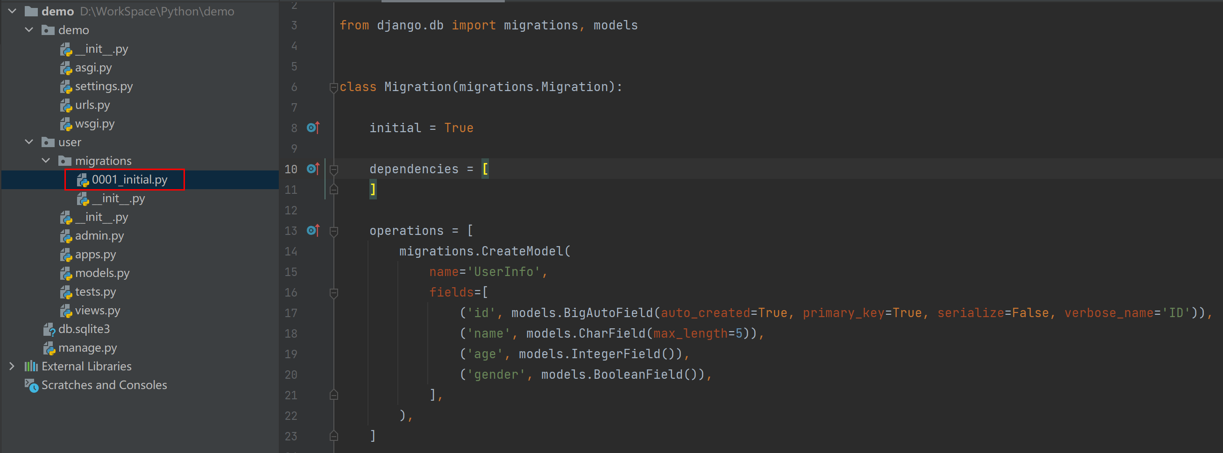Image resolution: width=1223 pixels, height=453 pixels.
Task: Fold the Migration class at line 6
Action: click(x=334, y=87)
